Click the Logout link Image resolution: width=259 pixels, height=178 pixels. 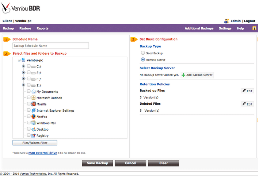point(250,21)
